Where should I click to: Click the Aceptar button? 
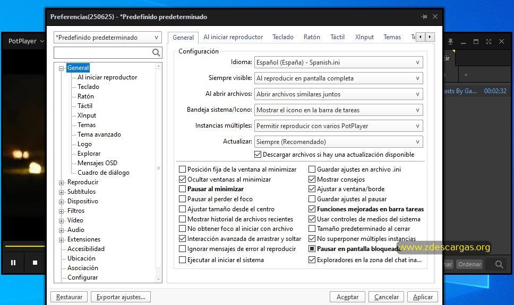pyautogui.click(x=347, y=297)
